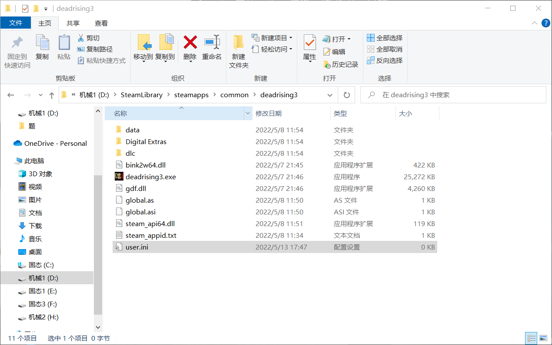
Task: Select the user.ini file
Action: click(x=275, y=247)
